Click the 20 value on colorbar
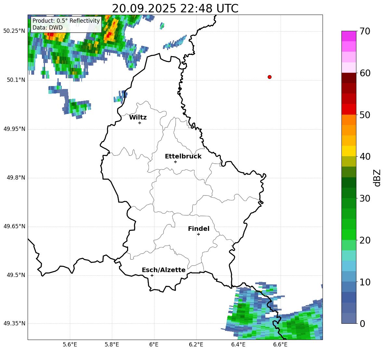385x351 pixels. tap(365, 240)
